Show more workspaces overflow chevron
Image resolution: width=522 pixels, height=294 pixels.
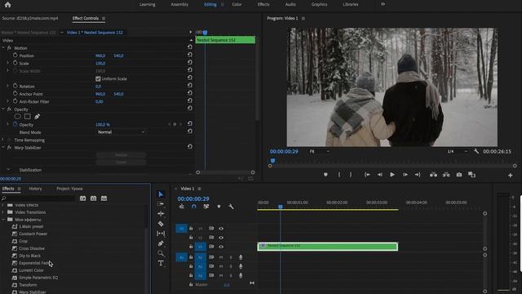[x=383, y=4]
